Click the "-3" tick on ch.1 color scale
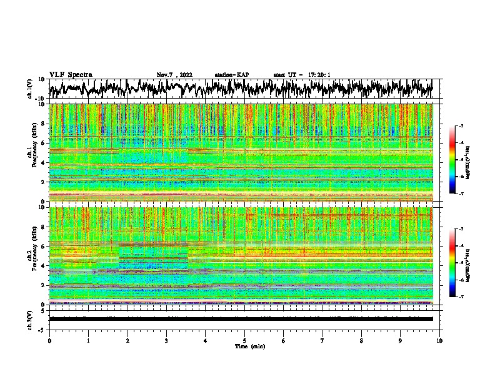495x382 pixels. coord(461,125)
